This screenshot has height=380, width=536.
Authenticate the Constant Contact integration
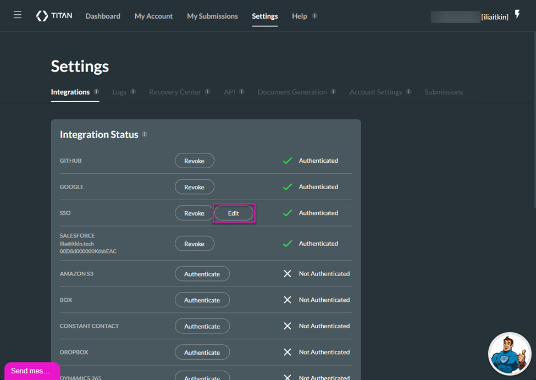202,326
